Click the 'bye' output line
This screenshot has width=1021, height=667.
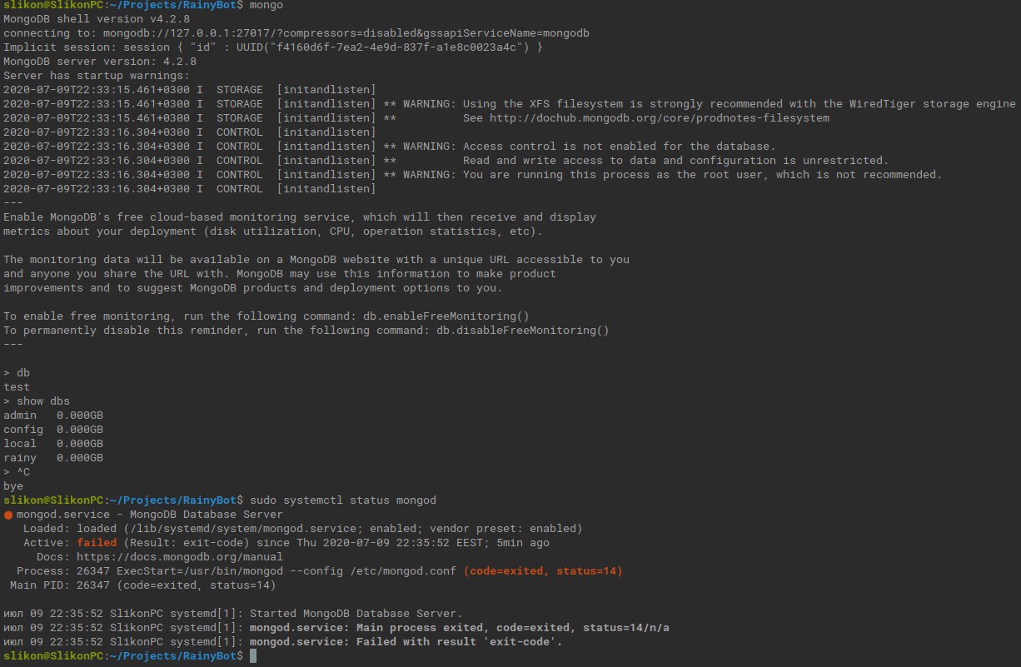[x=13, y=486]
